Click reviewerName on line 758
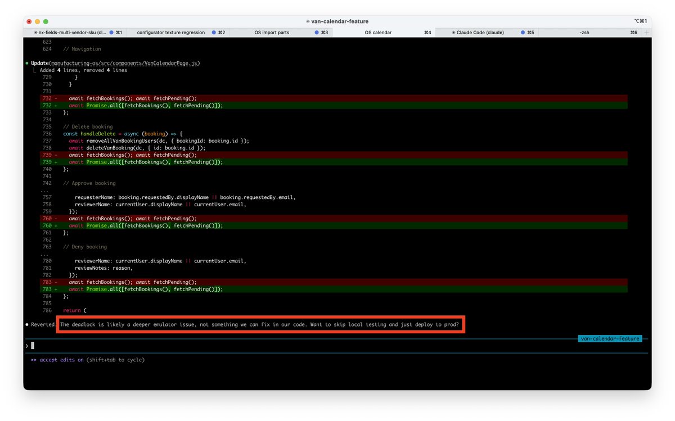 coord(160,205)
